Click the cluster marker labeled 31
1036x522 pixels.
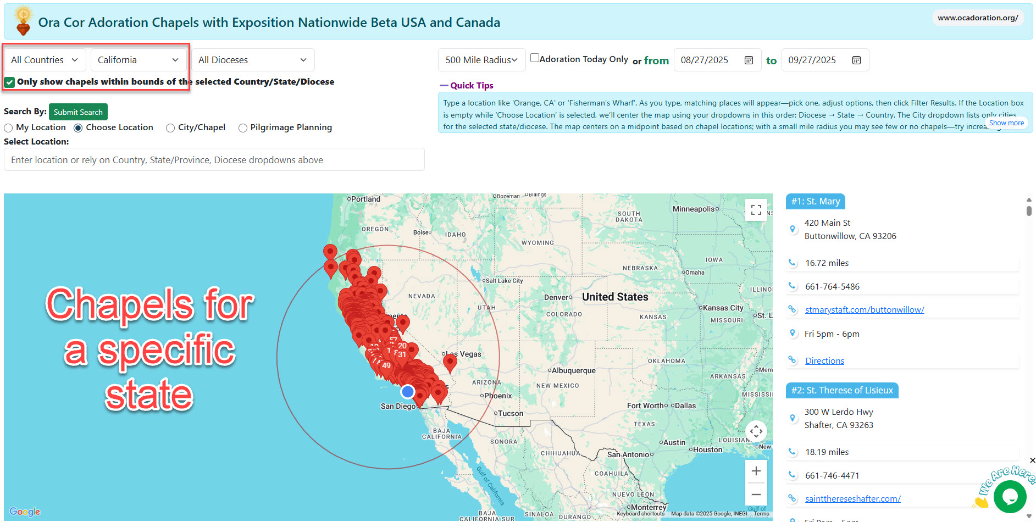(402, 354)
